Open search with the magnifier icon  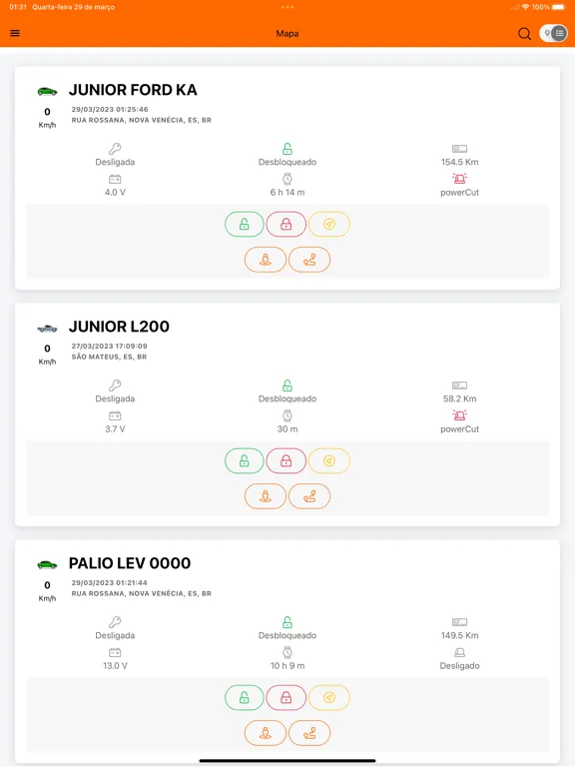(524, 34)
